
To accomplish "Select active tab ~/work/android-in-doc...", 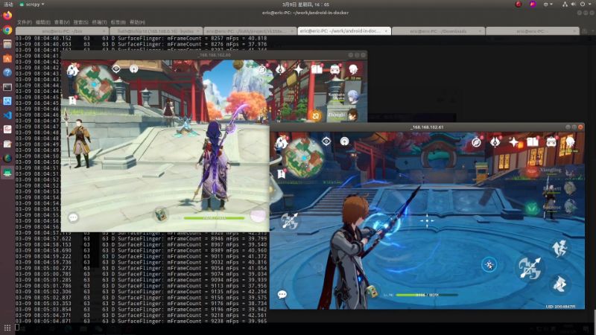I will pyautogui.click(x=344, y=31).
